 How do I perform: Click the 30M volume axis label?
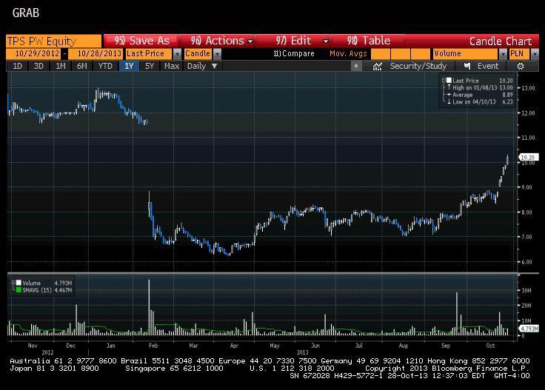[x=526, y=290]
